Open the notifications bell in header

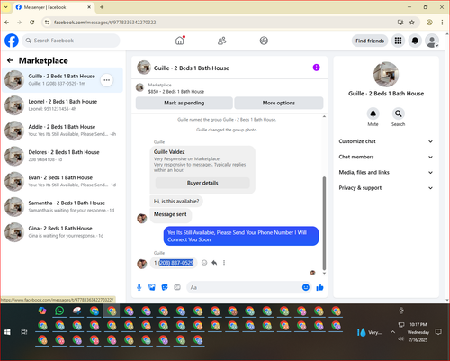tap(415, 41)
